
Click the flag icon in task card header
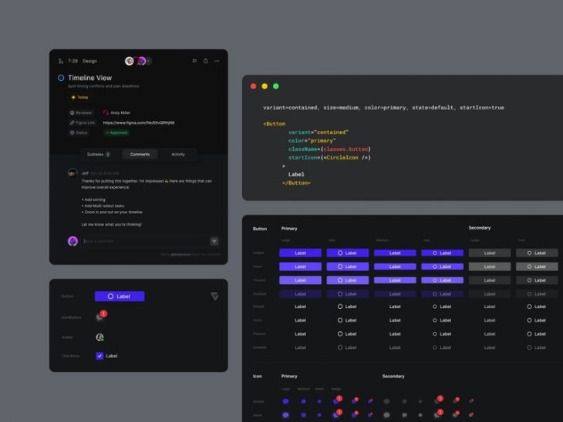coord(194,61)
